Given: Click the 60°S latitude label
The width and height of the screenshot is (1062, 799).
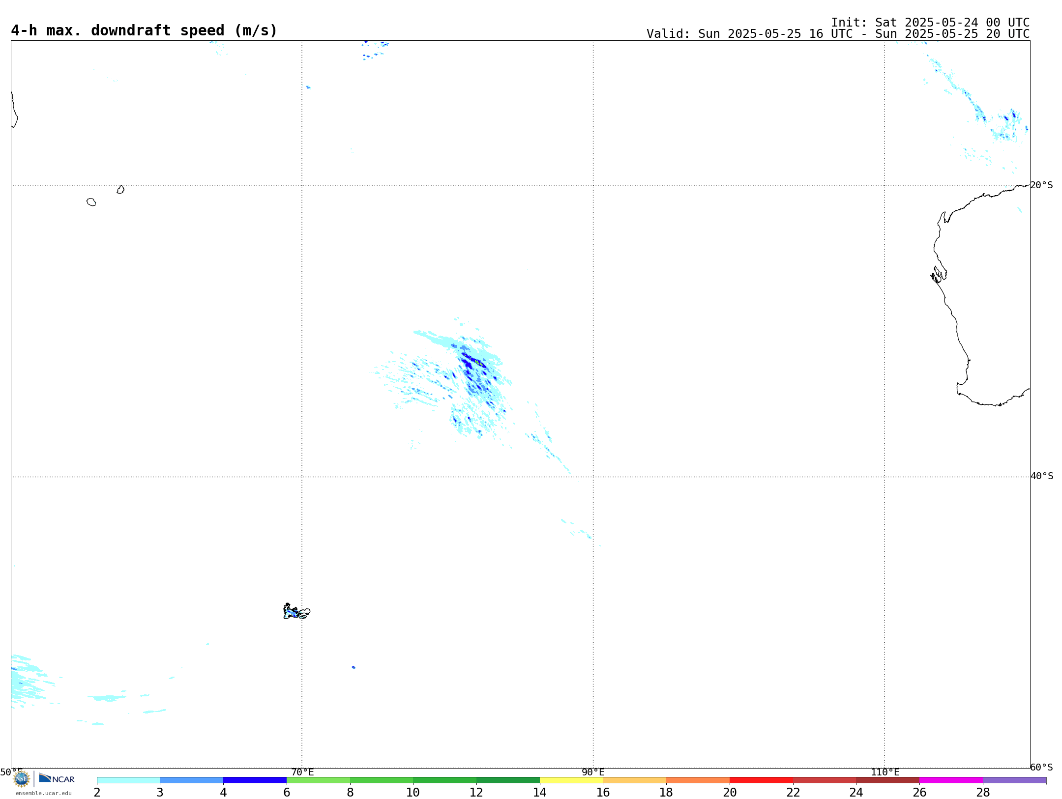Looking at the screenshot, I should pos(1041,767).
